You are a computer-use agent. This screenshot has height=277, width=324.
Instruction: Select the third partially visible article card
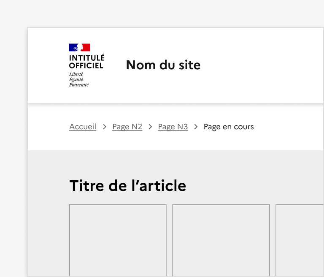pos(300,240)
